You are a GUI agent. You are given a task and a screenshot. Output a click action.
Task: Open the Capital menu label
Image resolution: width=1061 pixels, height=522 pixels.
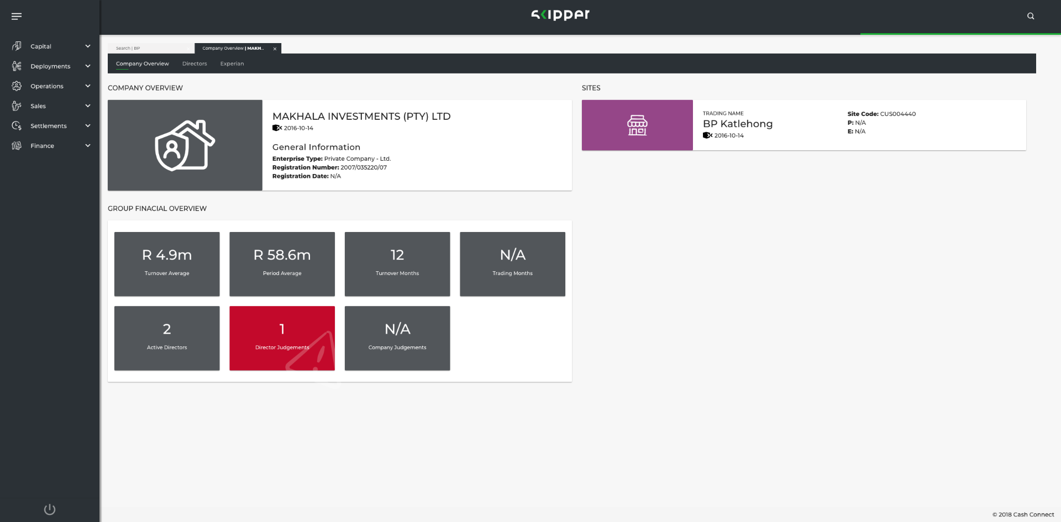point(41,46)
